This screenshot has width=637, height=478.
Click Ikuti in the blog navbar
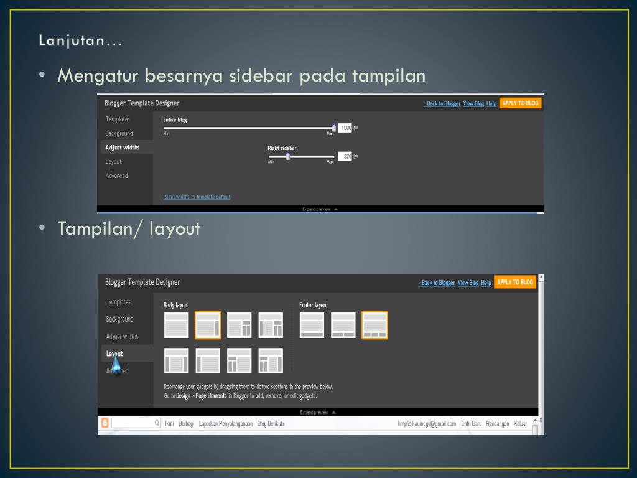169,423
